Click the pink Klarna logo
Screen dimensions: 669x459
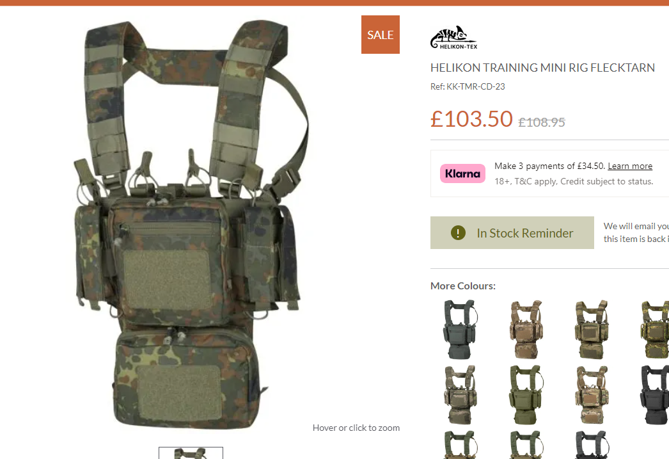[462, 173]
